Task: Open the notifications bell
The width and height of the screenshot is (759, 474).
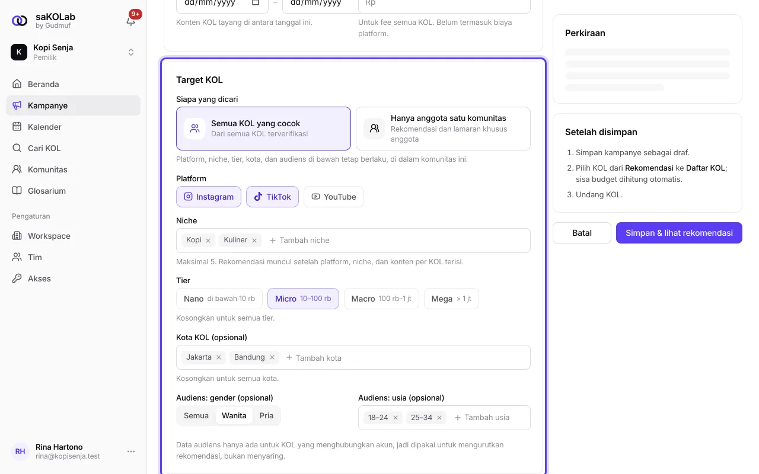Action: [131, 21]
